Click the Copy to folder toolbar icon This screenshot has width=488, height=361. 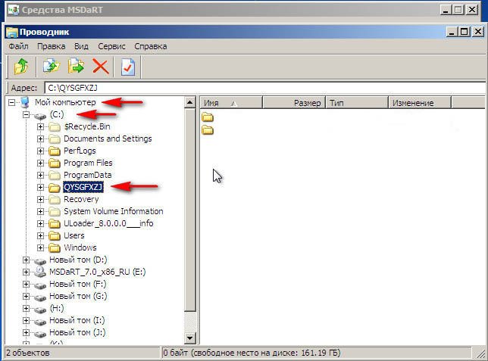pyautogui.click(x=52, y=66)
